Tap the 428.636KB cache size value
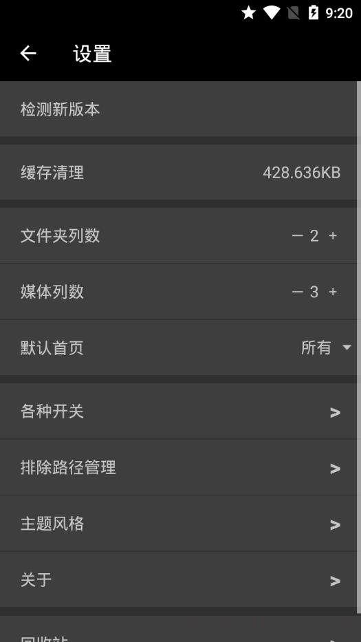Viewport: 361px width, 642px height. [x=302, y=173]
